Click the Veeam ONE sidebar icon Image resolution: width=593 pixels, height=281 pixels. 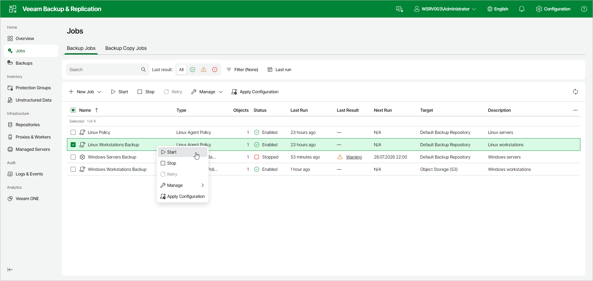point(10,199)
